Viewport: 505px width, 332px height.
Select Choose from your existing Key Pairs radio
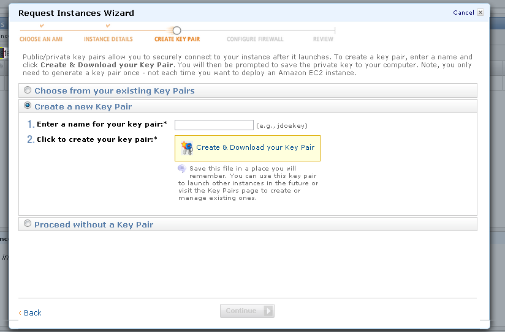tap(28, 90)
